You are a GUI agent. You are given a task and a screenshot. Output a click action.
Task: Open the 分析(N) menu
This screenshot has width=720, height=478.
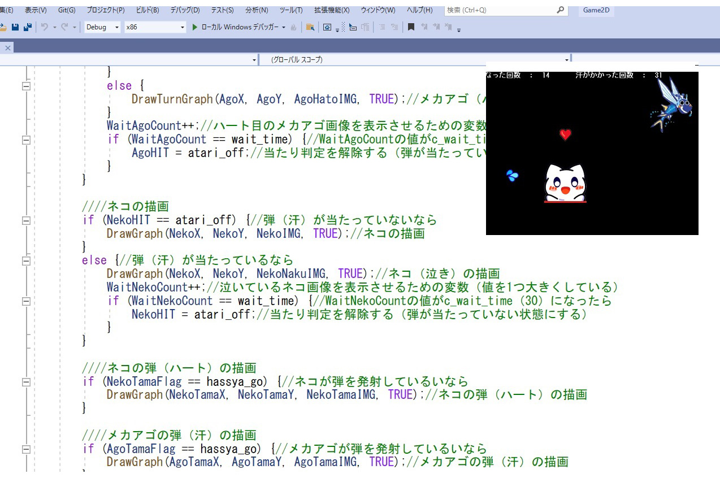258,10
